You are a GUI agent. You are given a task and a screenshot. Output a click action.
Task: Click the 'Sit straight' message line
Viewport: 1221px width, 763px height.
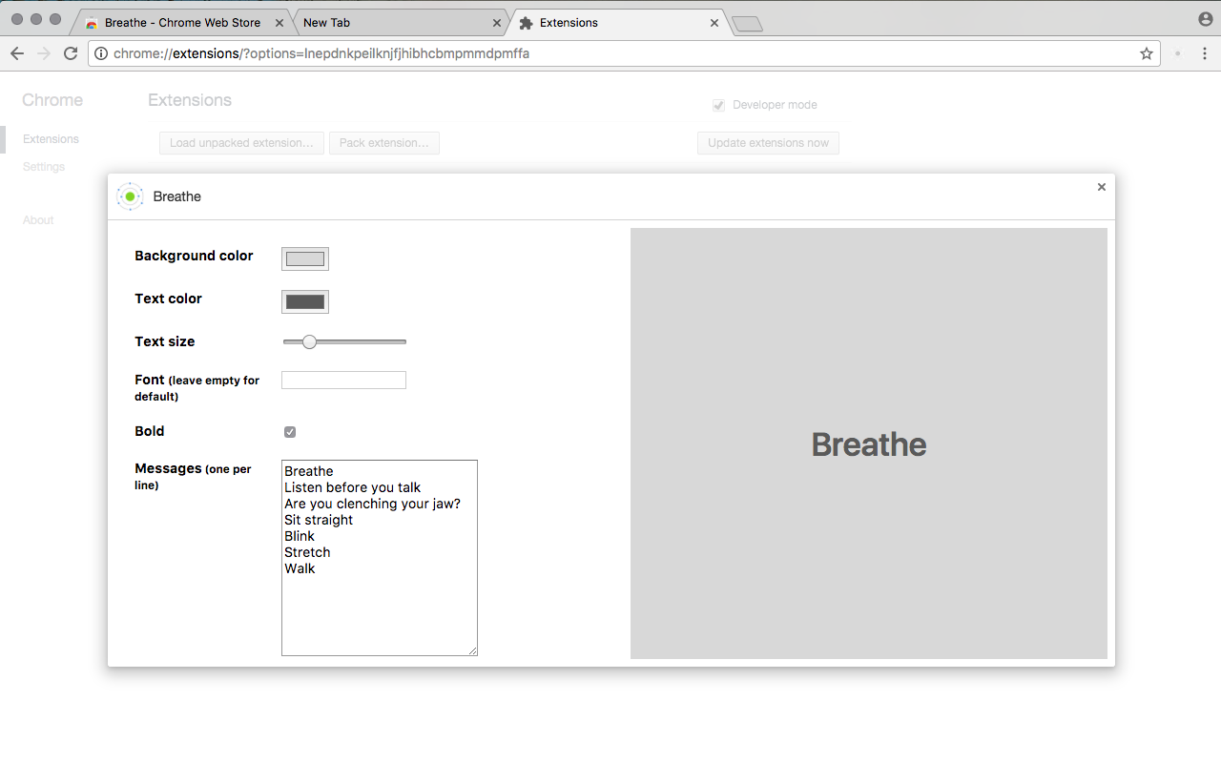[319, 520]
